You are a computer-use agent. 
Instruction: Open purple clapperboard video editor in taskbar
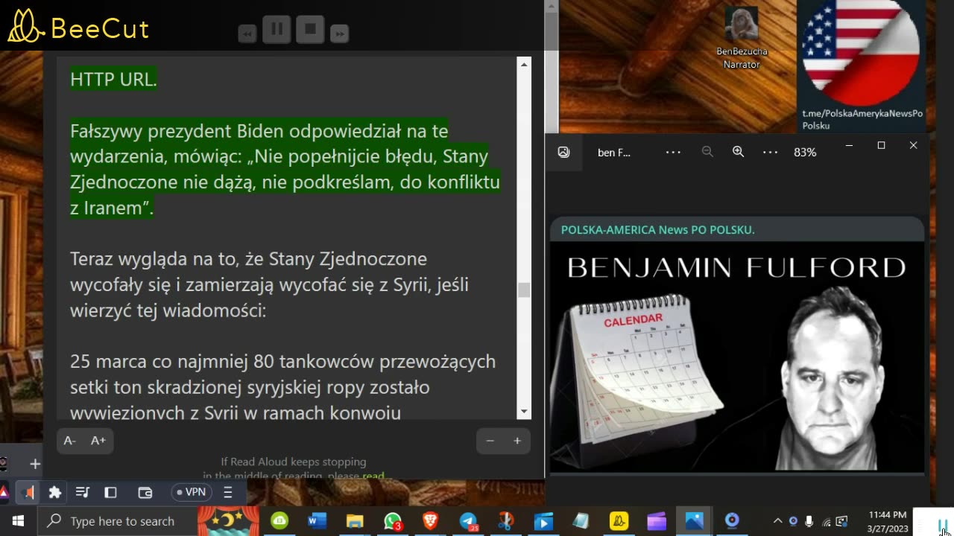[x=657, y=521]
